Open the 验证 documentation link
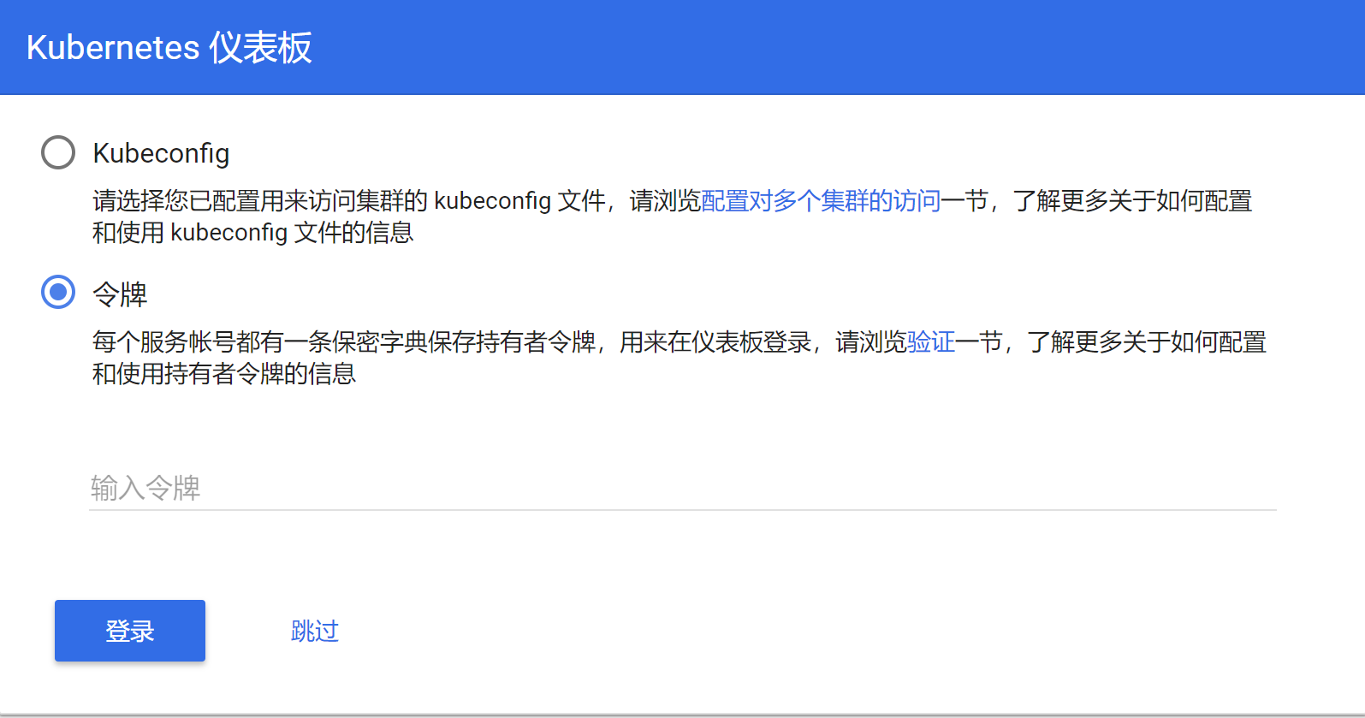 tap(931, 342)
